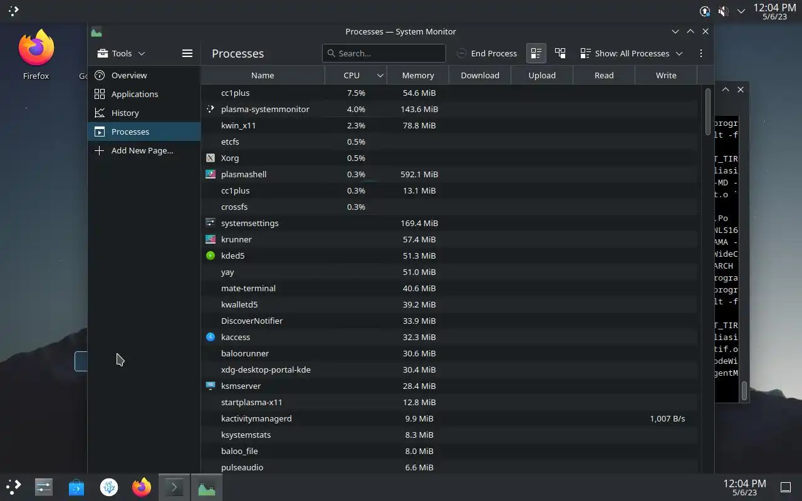Expand hidden system tray icons arrow
The image size is (802, 501).
[741, 11]
